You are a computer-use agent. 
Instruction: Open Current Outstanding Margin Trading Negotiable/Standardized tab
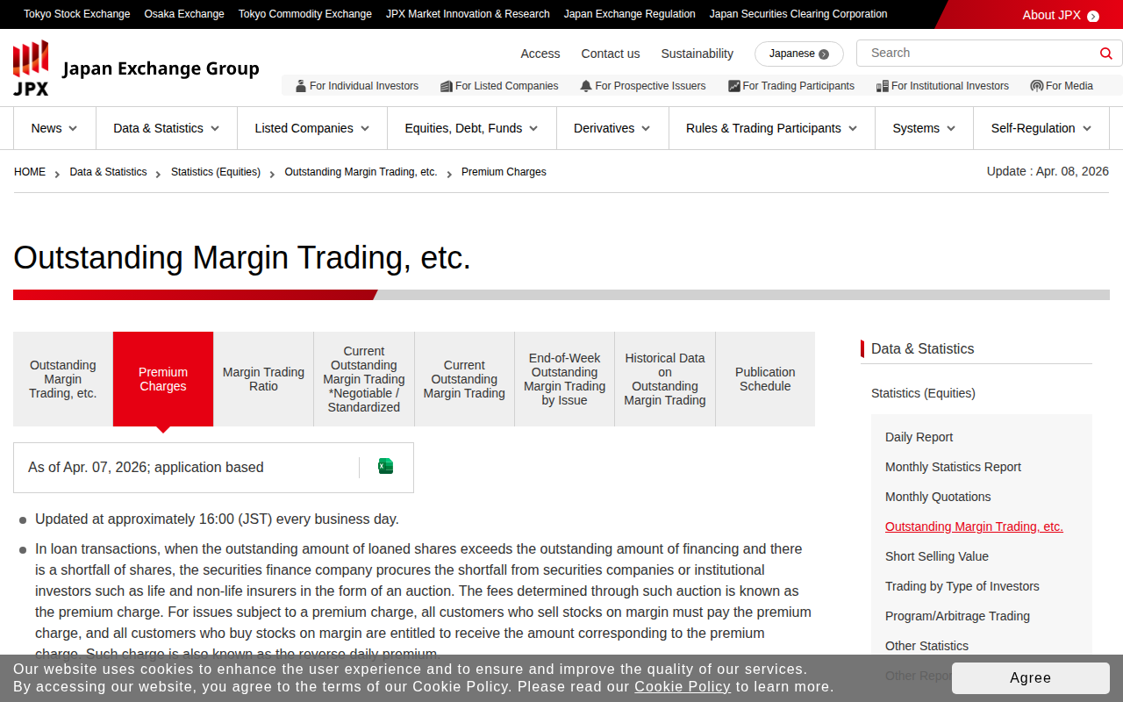pos(364,379)
